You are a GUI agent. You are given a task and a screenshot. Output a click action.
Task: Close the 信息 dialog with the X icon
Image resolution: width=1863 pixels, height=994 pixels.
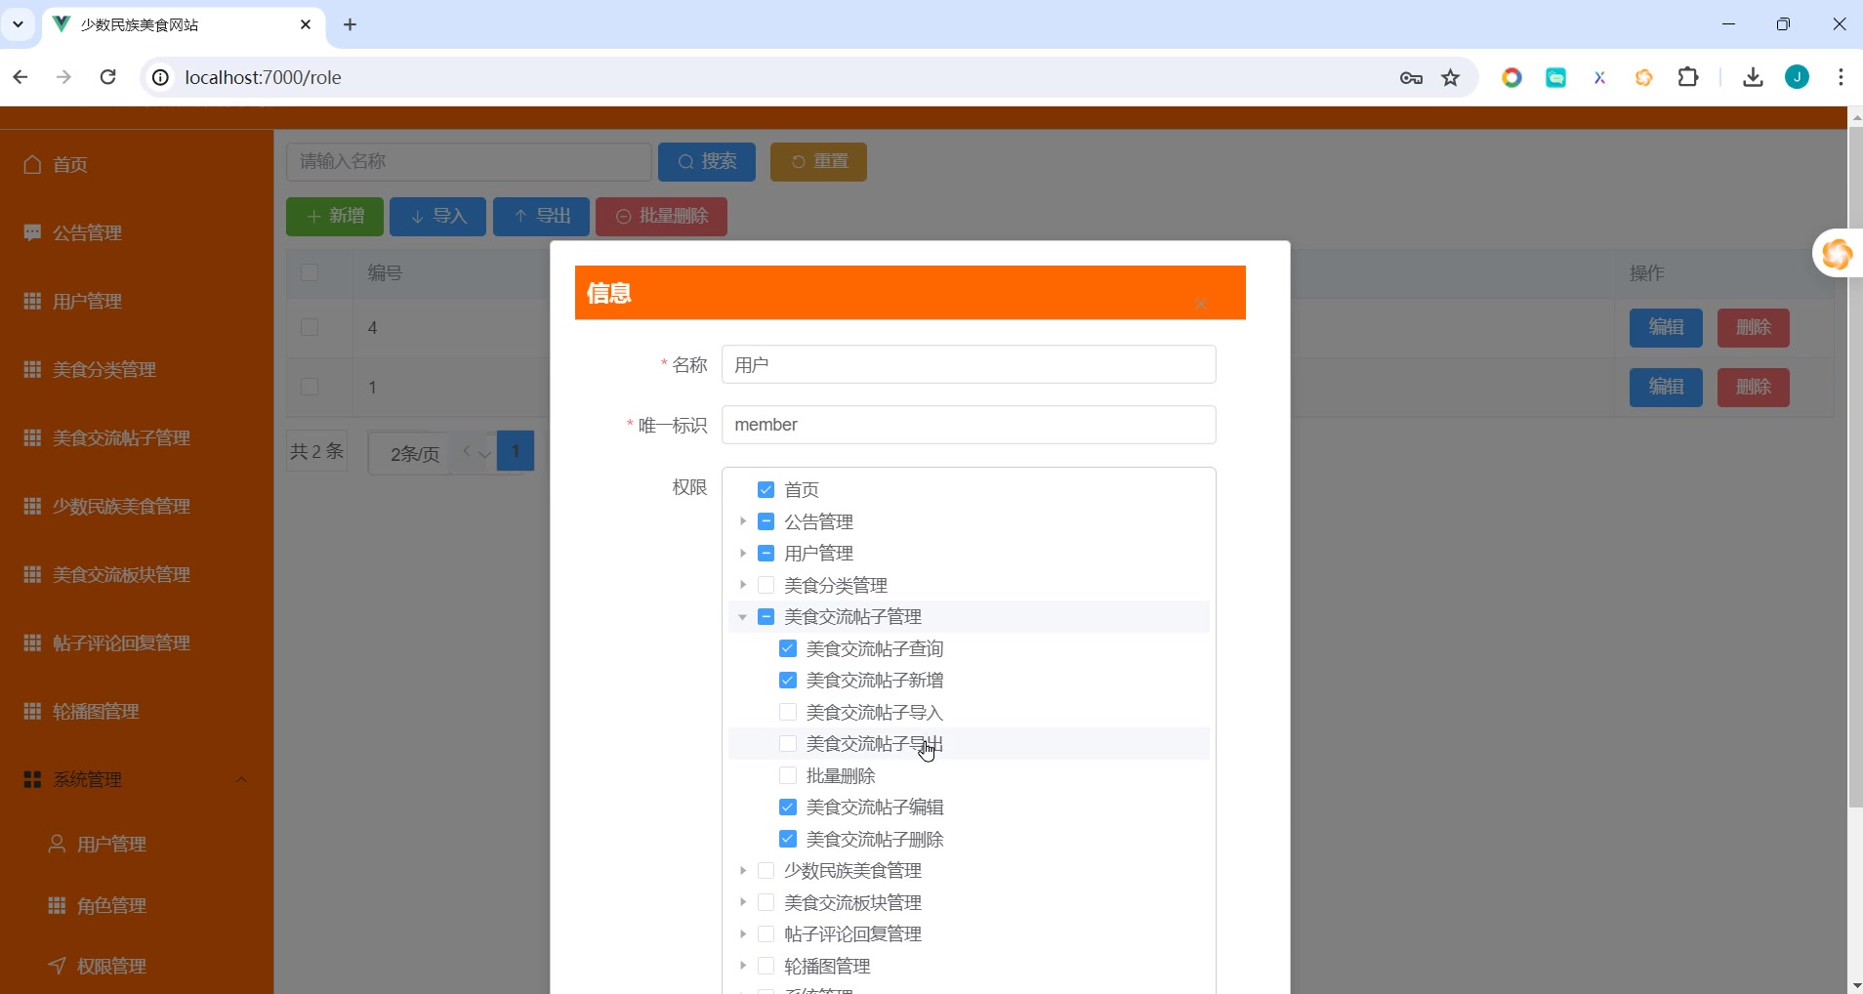pyautogui.click(x=1200, y=304)
